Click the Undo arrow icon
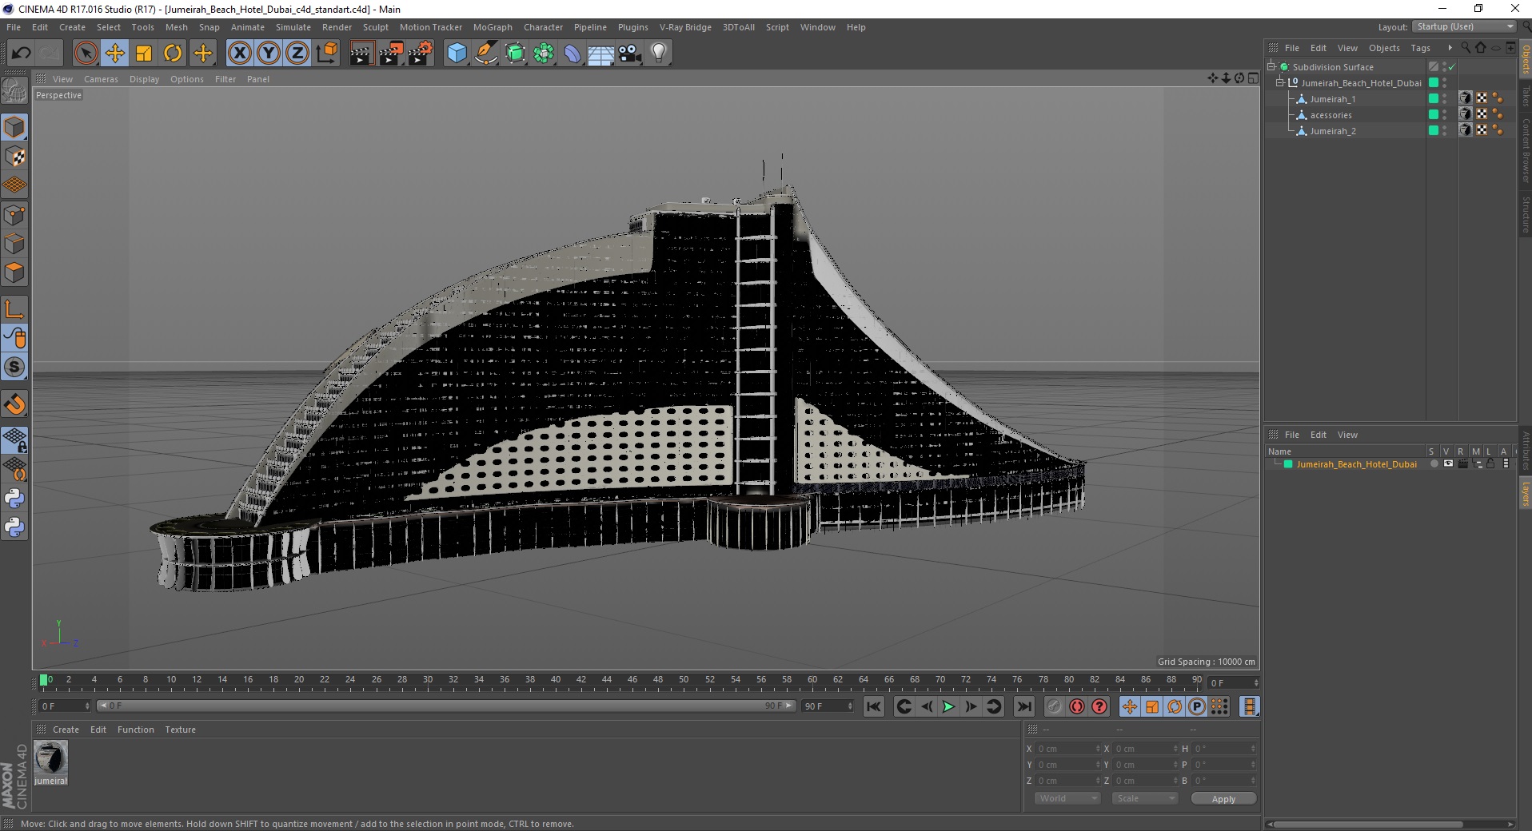Viewport: 1532px width, 831px height. coord(21,54)
